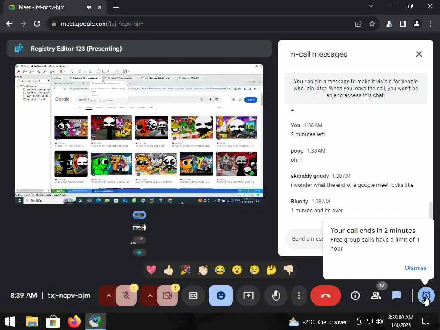Open the Chrome profile avatar
The image size is (440, 330).
pos(417,24)
